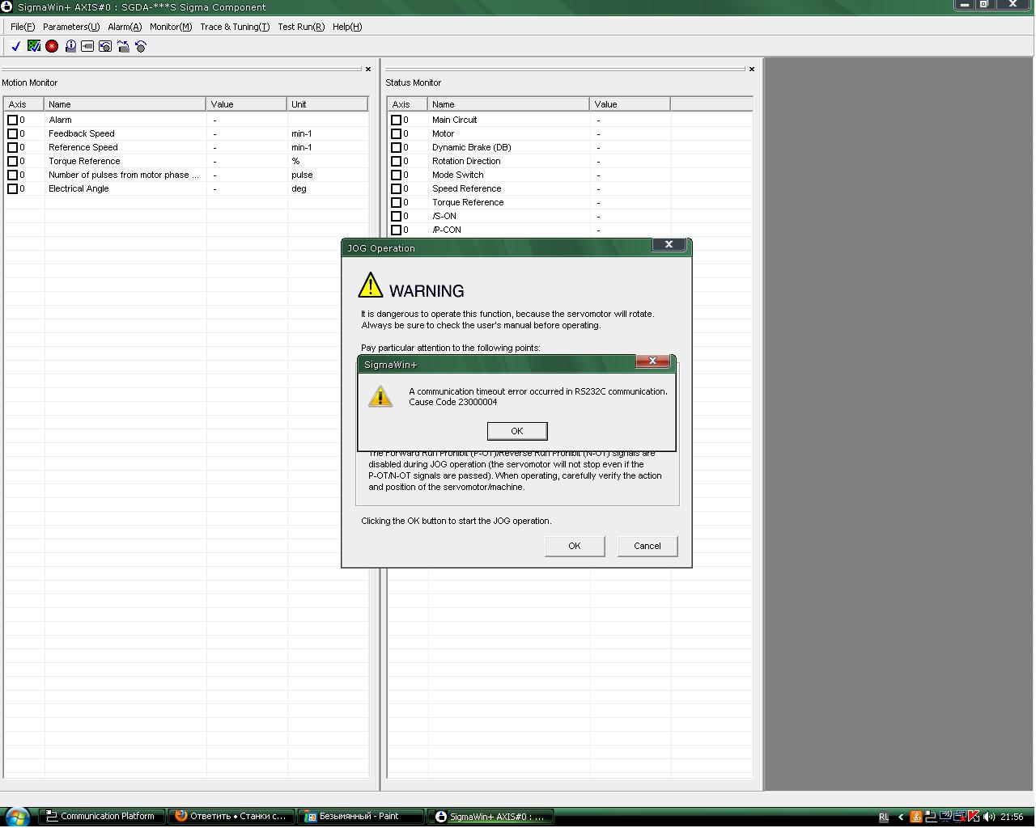1036x828 pixels.
Task: Open the Test Run menu
Action: click(301, 27)
